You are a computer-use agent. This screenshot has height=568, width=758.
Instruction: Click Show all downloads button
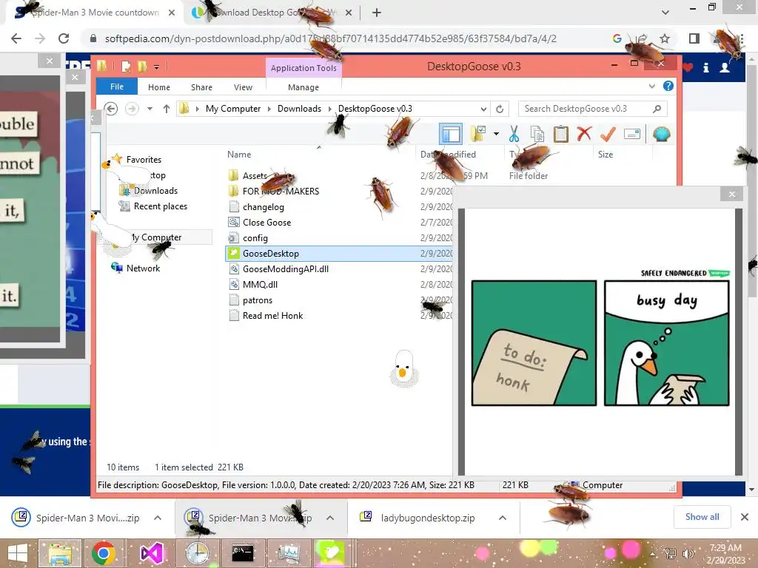point(702,517)
